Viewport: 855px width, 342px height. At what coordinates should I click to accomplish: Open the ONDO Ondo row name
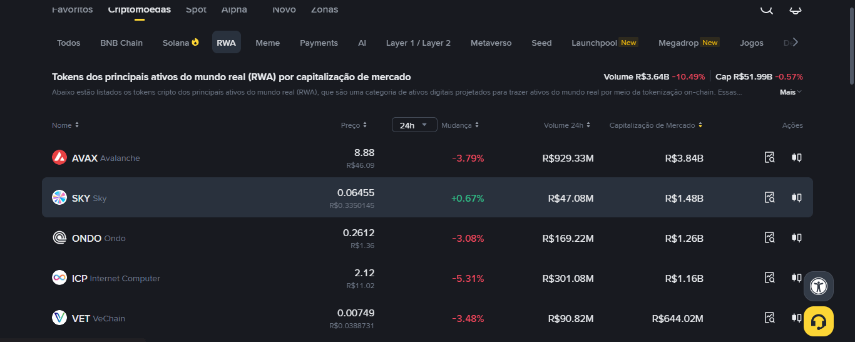pyautogui.click(x=99, y=238)
